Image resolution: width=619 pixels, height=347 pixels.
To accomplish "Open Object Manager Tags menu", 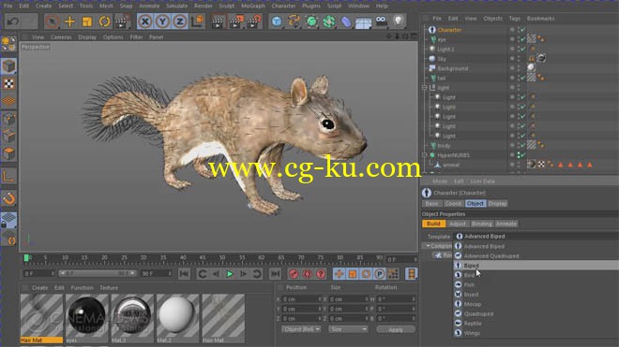I will (x=514, y=19).
